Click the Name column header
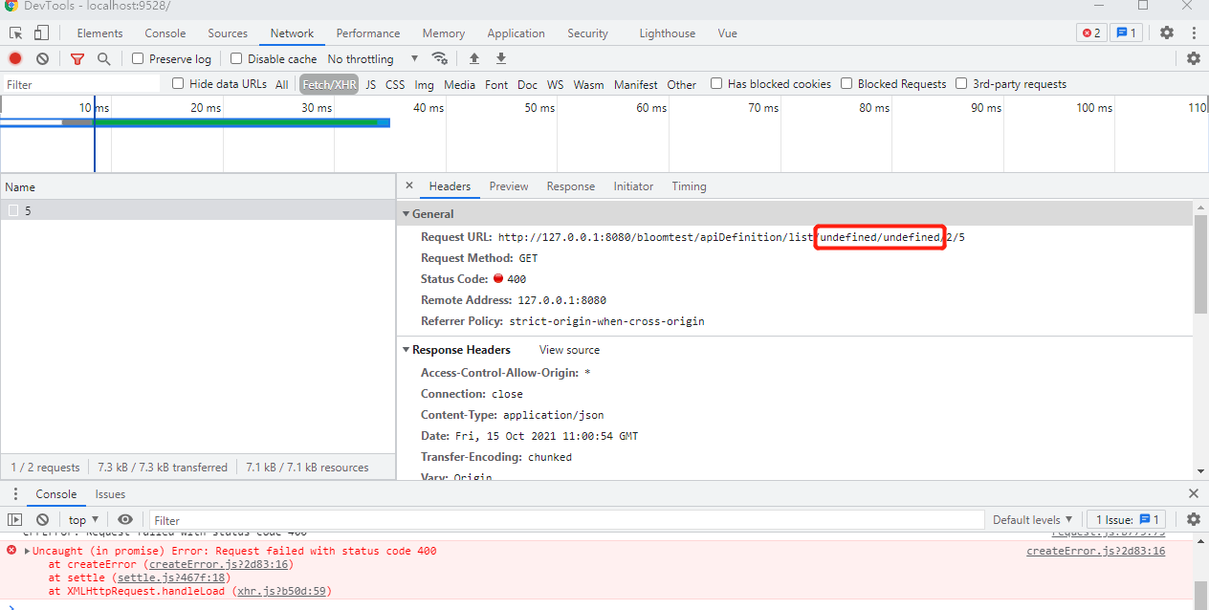 pyautogui.click(x=198, y=187)
